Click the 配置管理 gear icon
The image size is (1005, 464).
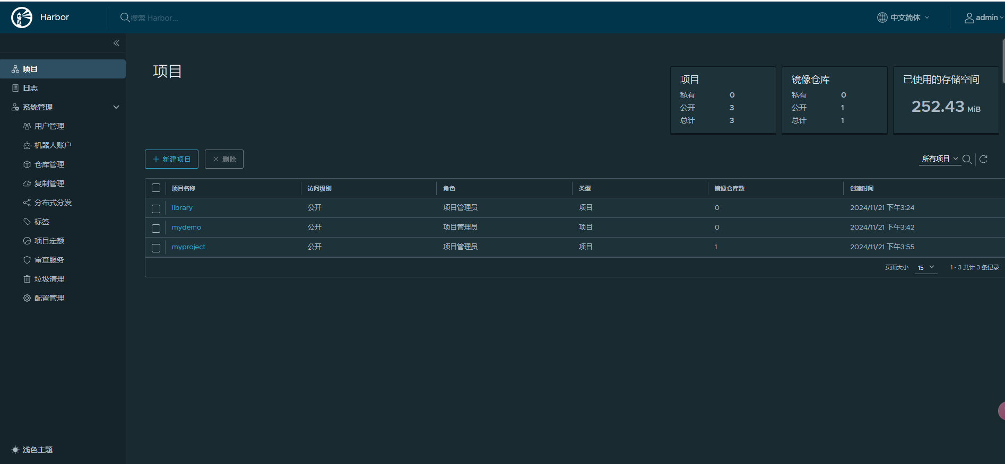point(27,298)
